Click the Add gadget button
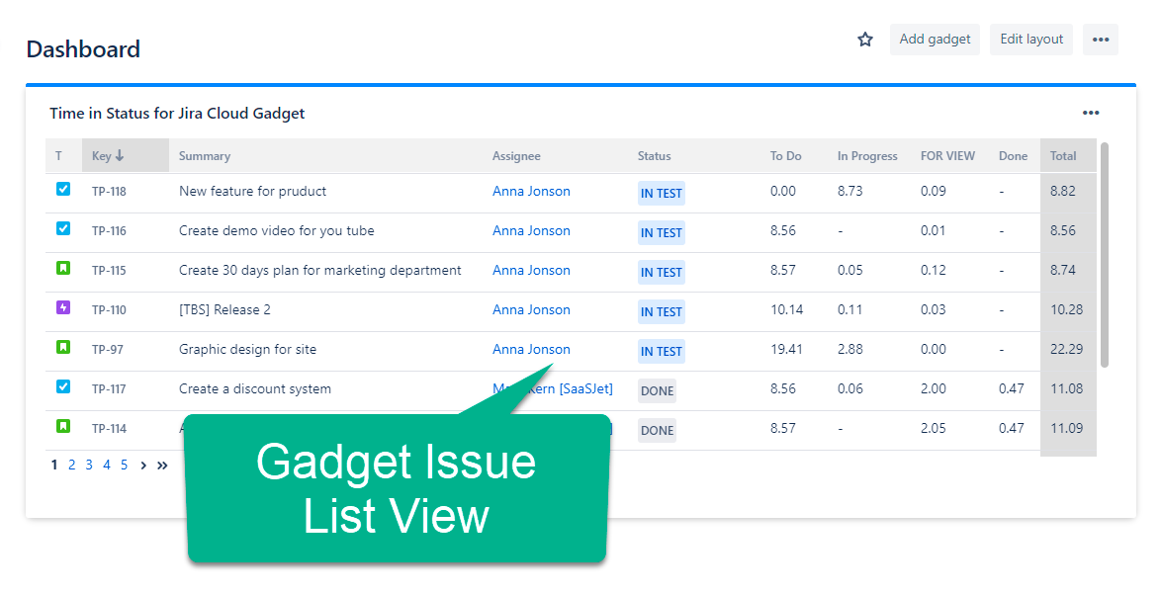1161x594 pixels. 935,40
